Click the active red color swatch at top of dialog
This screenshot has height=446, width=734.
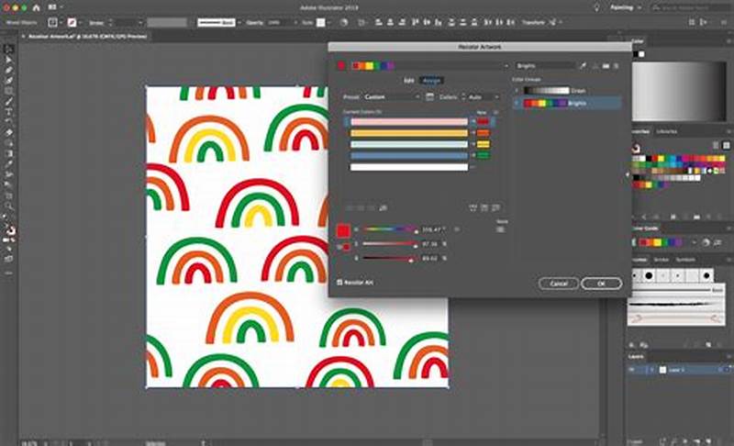[x=341, y=66]
